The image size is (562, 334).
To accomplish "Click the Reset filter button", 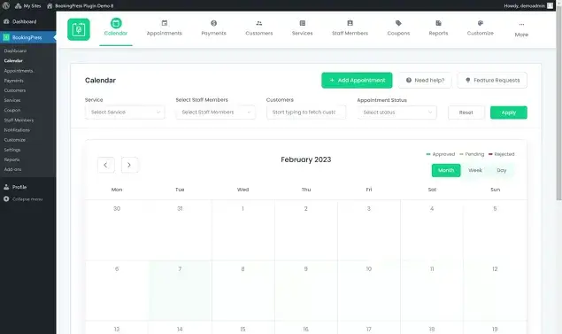I will point(466,113).
